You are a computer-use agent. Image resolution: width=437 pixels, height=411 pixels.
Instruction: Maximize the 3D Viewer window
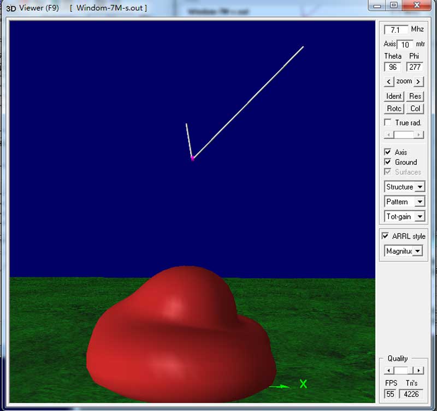pyautogui.click(x=393, y=5)
